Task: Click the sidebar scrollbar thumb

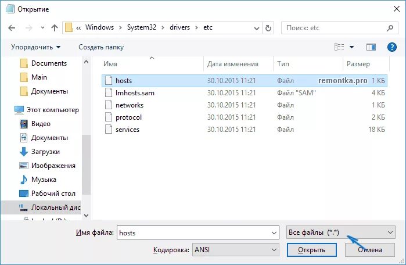Action: pos(86,164)
